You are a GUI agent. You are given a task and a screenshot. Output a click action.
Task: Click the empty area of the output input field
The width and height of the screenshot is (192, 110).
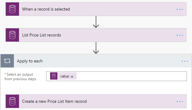click(x=132, y=76)
